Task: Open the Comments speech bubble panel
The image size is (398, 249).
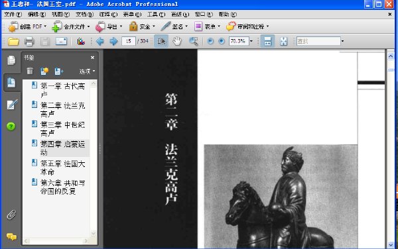Action: 11,237
